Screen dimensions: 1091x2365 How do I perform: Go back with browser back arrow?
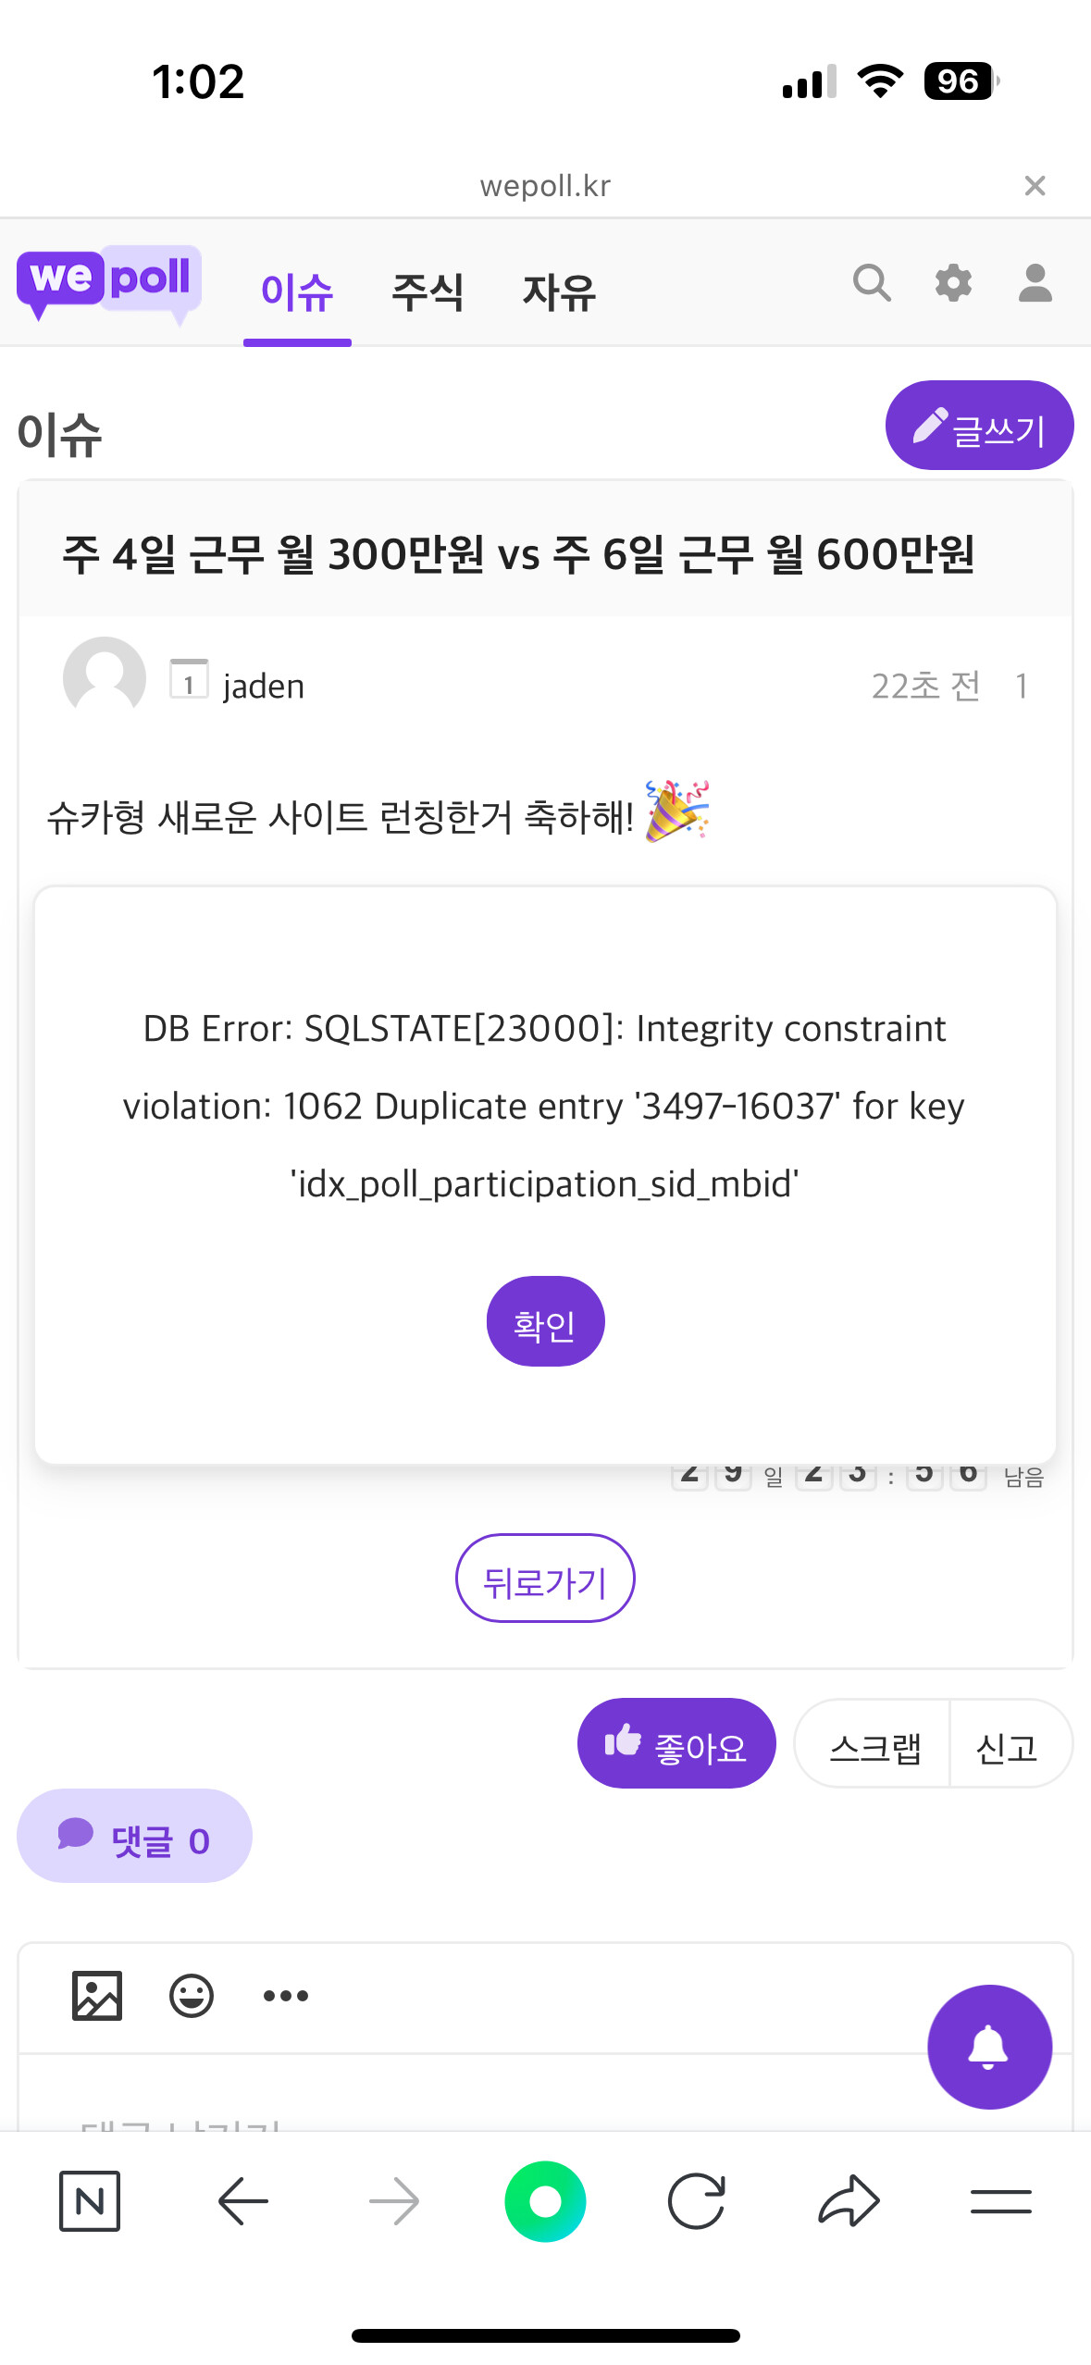click(242, 2200)
